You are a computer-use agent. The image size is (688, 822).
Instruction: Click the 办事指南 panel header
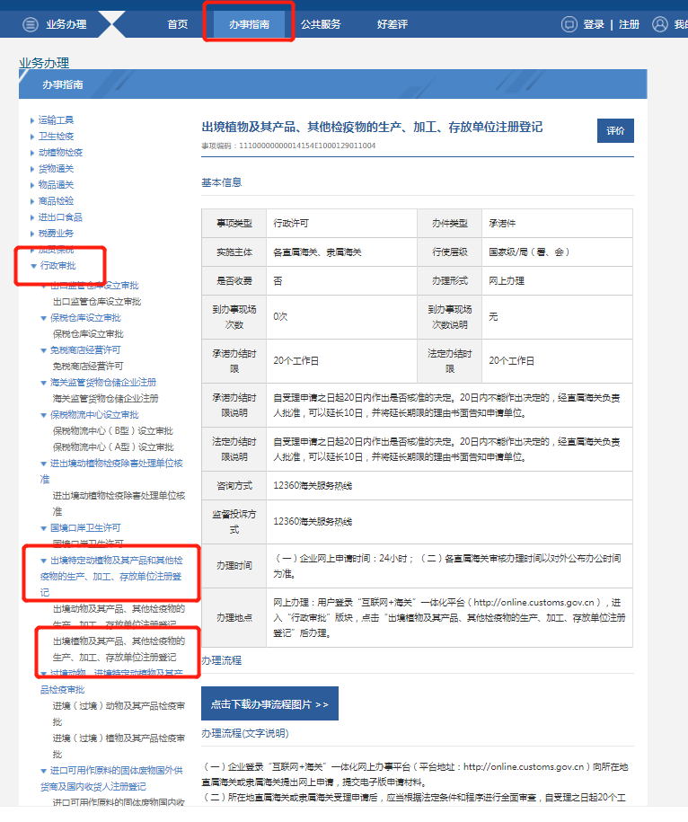click(332, 84)
